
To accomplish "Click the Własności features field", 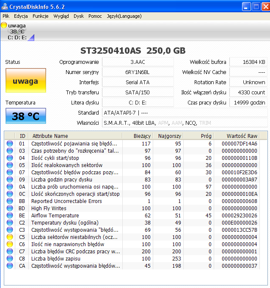I will click(185, 123).
